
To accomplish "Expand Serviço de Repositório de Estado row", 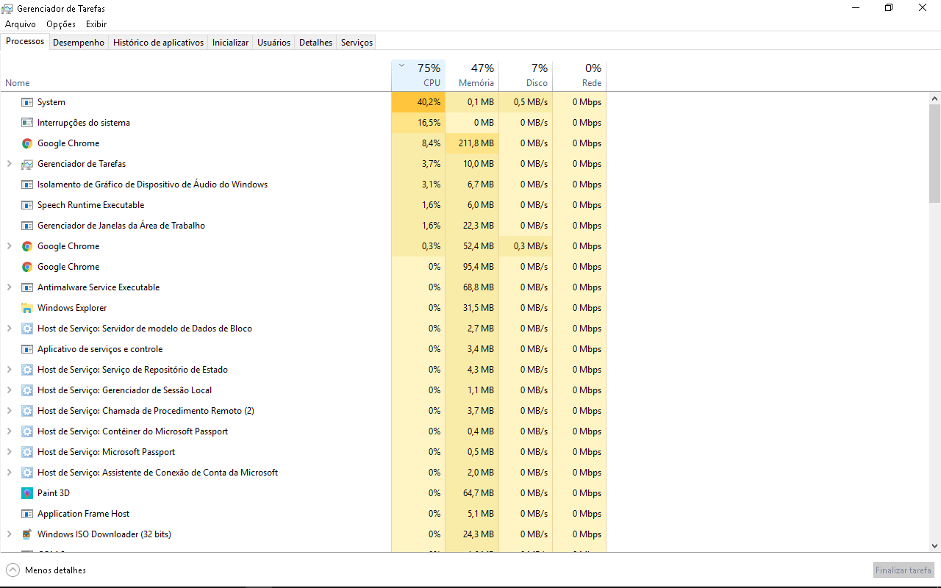I will (x=9, y=370).
